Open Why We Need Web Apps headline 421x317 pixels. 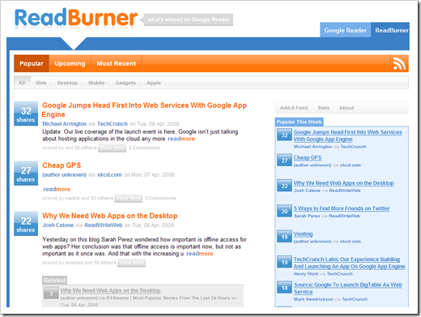pos(110,216)
